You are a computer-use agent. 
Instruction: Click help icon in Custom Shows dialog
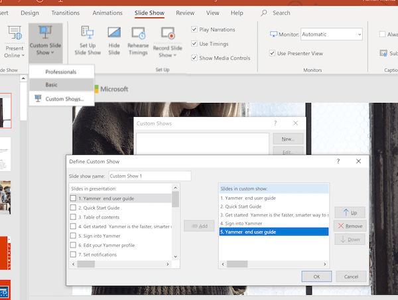pos(275,123)
